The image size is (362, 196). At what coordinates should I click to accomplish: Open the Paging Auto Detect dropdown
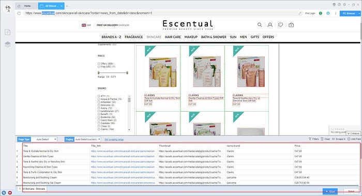[87, 139]
